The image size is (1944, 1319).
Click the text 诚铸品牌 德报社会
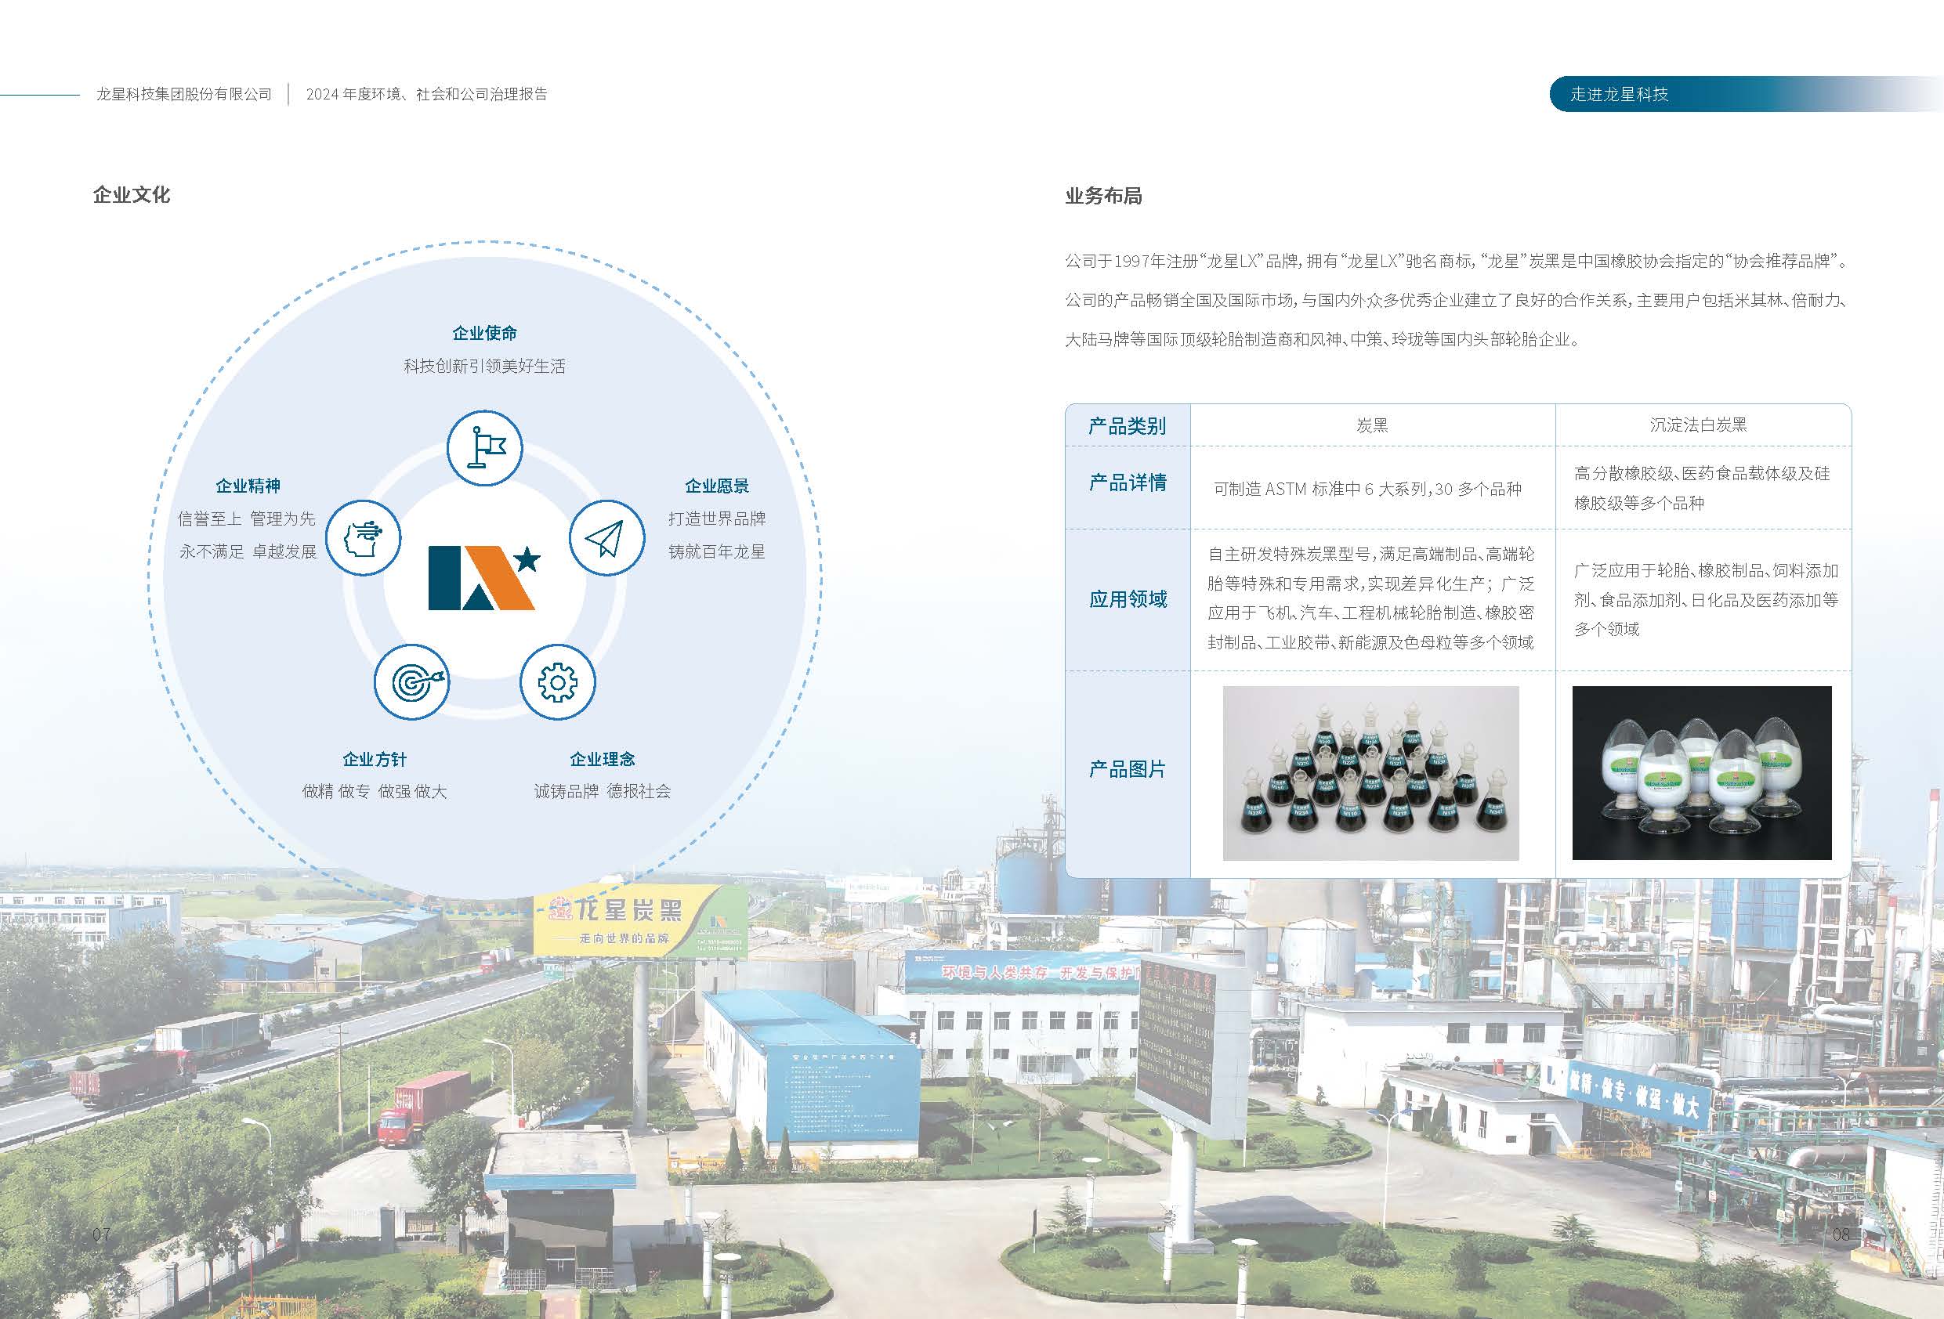[603, 791]
